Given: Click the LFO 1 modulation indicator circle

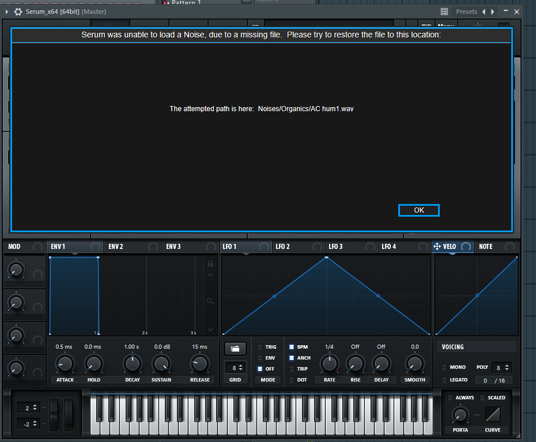Looking at the screenshot, I should point(264,247).
